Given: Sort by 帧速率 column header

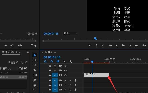Looking at the screenshot, I should (x=4, y=69).
